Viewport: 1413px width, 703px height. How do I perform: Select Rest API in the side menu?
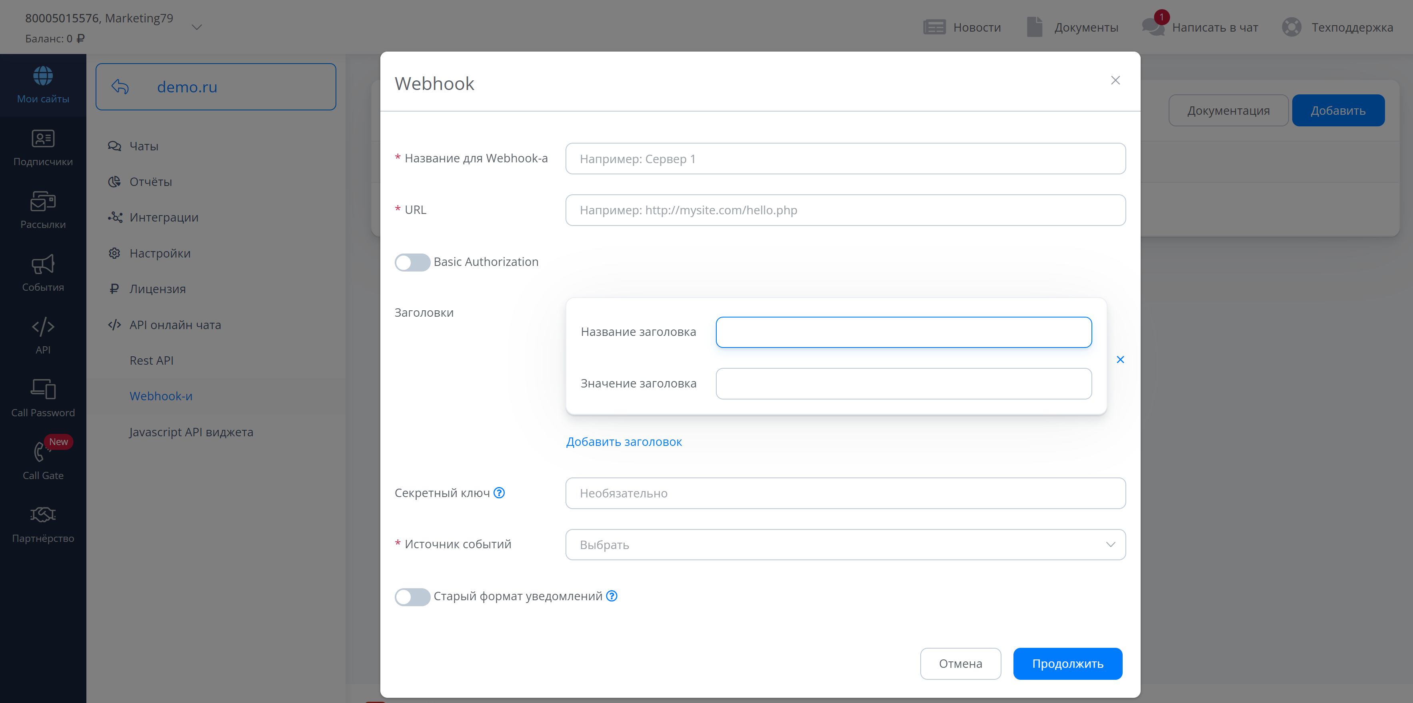point(152,360)
